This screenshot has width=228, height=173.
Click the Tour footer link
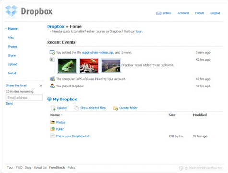click(x=10, y=167)
